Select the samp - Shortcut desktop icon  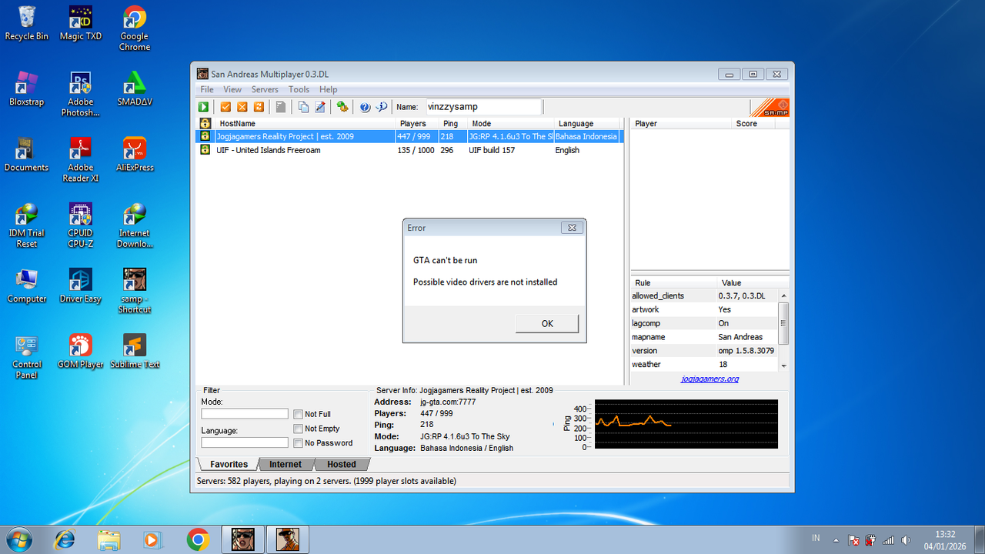[135, 291]
